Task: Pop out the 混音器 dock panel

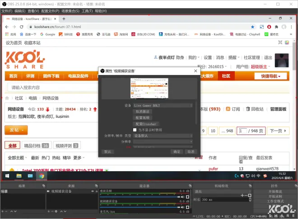Action: click(190, 186)
